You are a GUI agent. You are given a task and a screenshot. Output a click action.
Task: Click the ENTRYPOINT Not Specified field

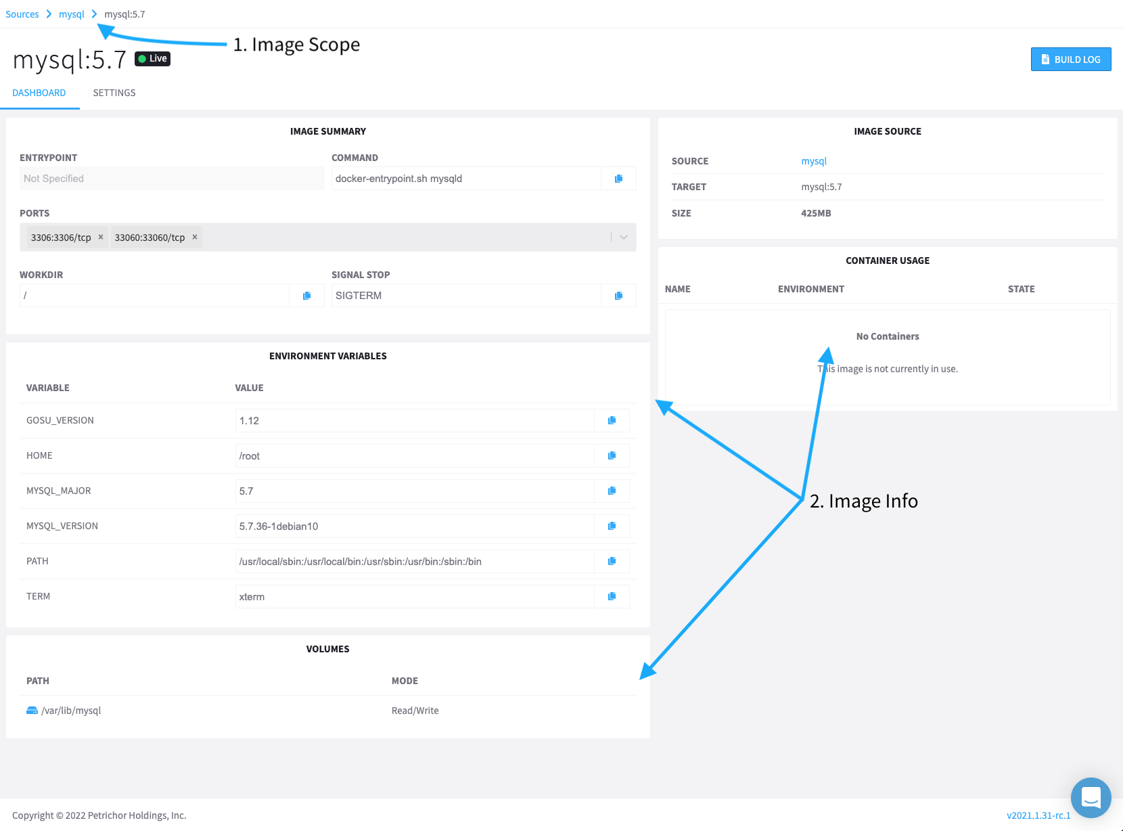[x=172, y=179]
